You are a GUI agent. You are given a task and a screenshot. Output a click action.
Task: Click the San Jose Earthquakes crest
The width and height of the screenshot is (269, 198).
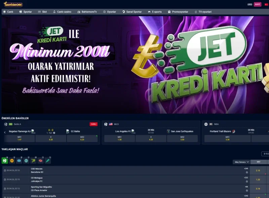168,131
